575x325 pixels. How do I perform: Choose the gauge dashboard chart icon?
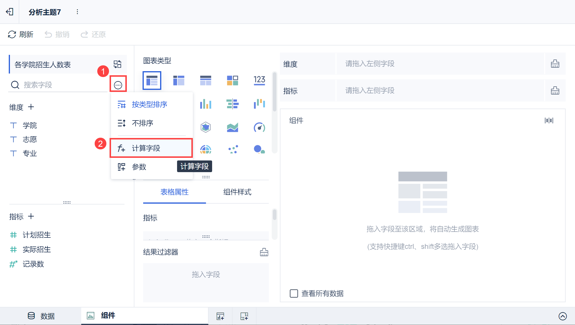point(259,127)
